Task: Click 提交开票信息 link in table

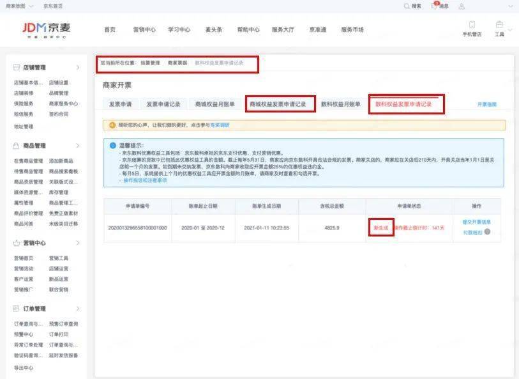Action: [476, 222]
